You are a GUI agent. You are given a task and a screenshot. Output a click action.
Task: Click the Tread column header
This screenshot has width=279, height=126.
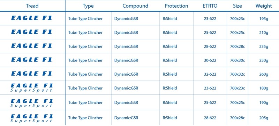[32, 6]
